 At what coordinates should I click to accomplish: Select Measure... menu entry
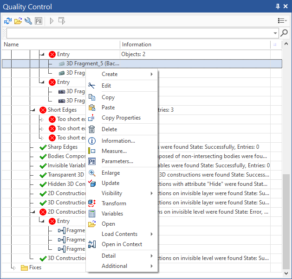[x=122, y=151]
